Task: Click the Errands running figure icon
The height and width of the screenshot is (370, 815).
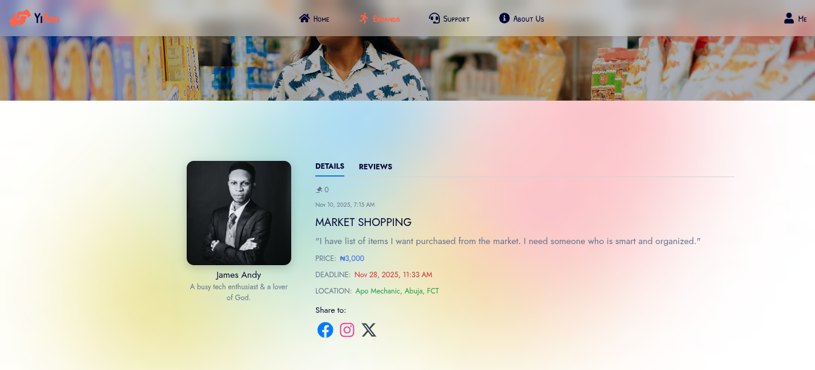Action: [x=364, y=18]
